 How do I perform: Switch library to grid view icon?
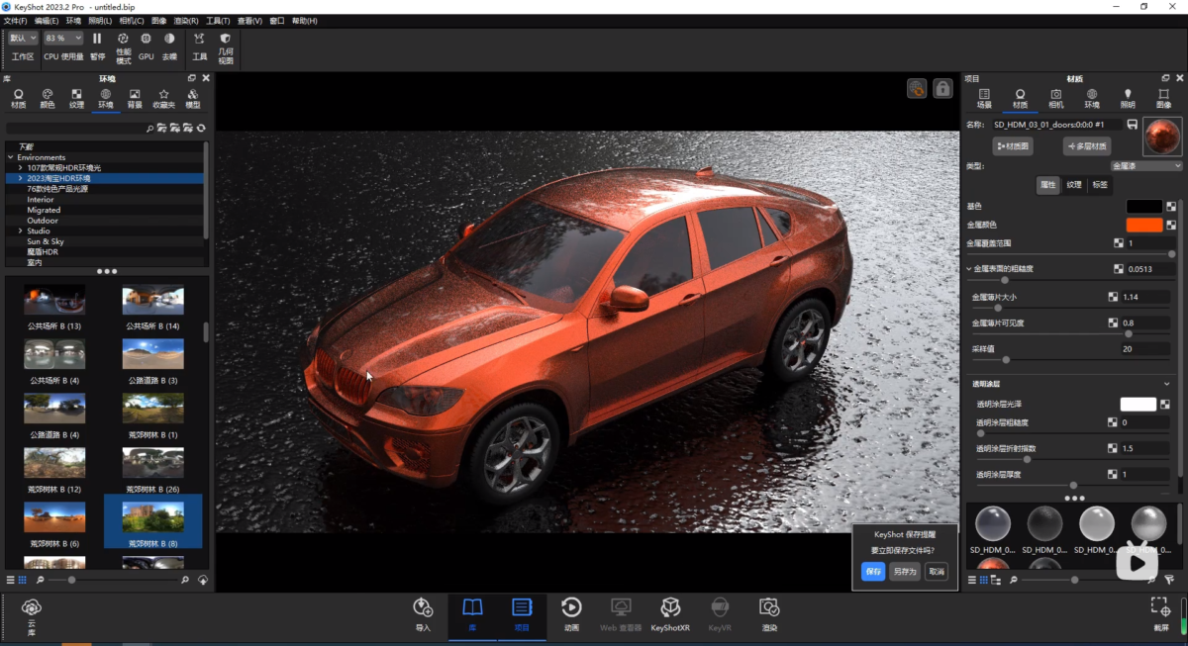(x=23, y=580)
